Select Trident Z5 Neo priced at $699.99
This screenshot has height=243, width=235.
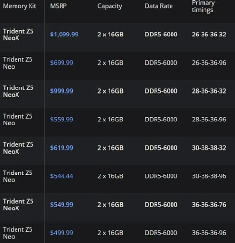[18, 63]
